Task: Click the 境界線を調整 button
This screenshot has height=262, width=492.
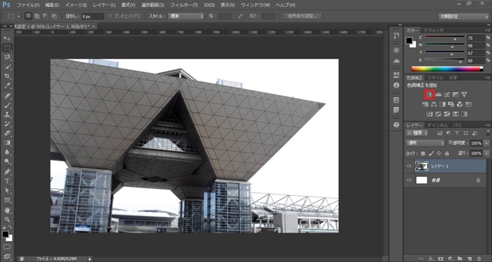Action: coord(301,15)
